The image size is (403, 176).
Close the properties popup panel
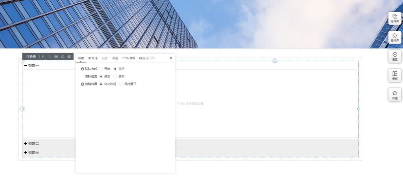pos(171,58)
